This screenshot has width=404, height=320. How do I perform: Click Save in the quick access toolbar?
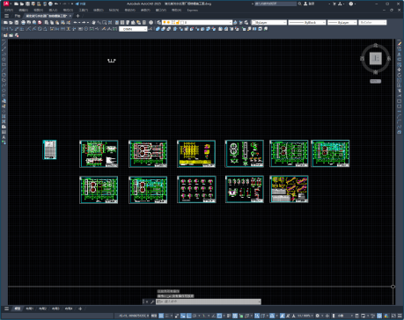tap(27, 4)
